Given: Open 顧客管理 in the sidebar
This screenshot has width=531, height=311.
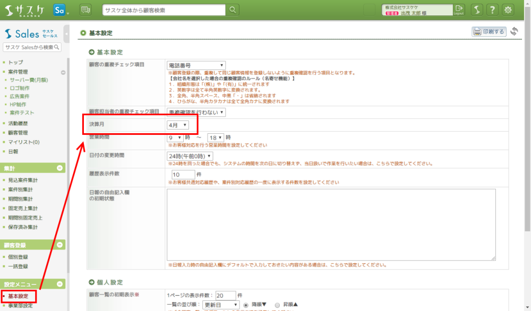Looking at the screenshot, I should pos(18,133).
